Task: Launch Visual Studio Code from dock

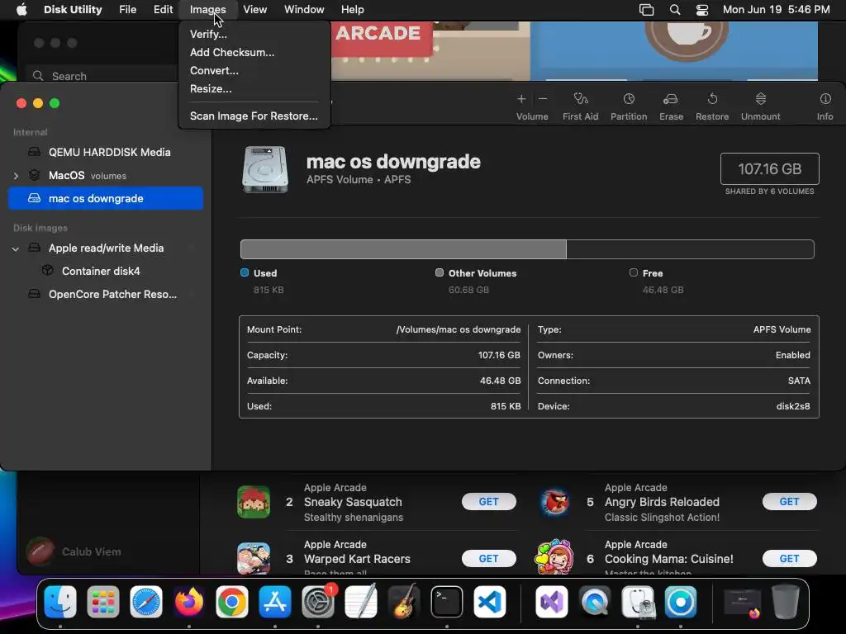Action: tap(489, 601)
